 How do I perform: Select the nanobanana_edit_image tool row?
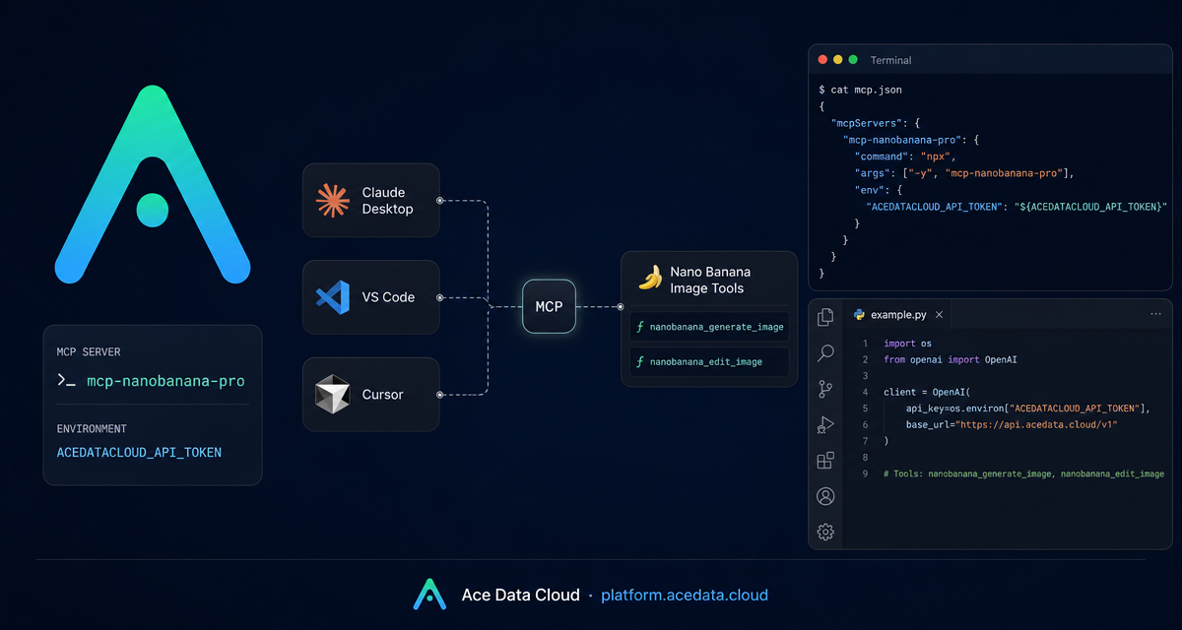click(709, 361)
